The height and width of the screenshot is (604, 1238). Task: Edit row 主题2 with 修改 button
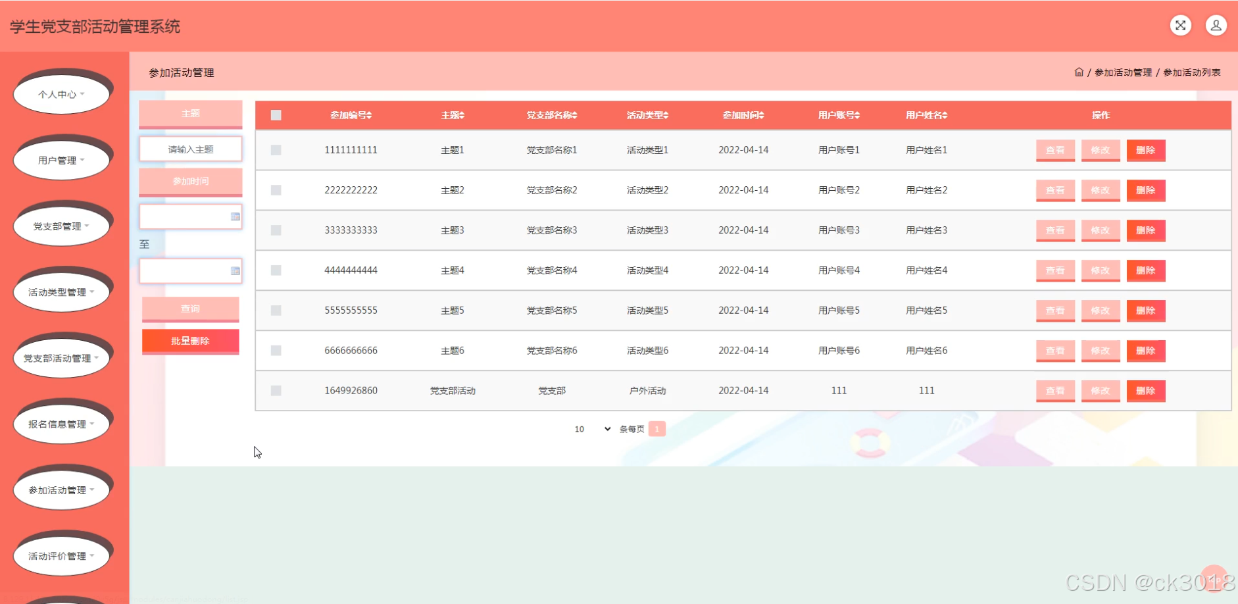pyautogui.click(x=1101, y=190)
